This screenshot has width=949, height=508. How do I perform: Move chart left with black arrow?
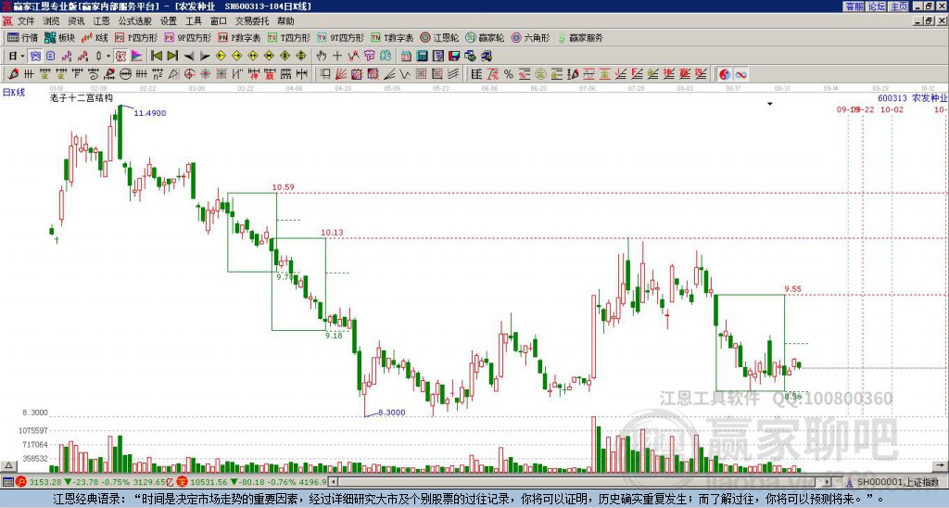188,56
